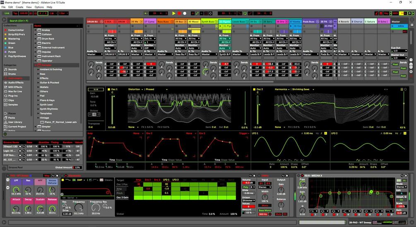The image size is (416, 227).
Task: Toggle Bass Mono in Utility device
Action: click(x=265, y=210)
